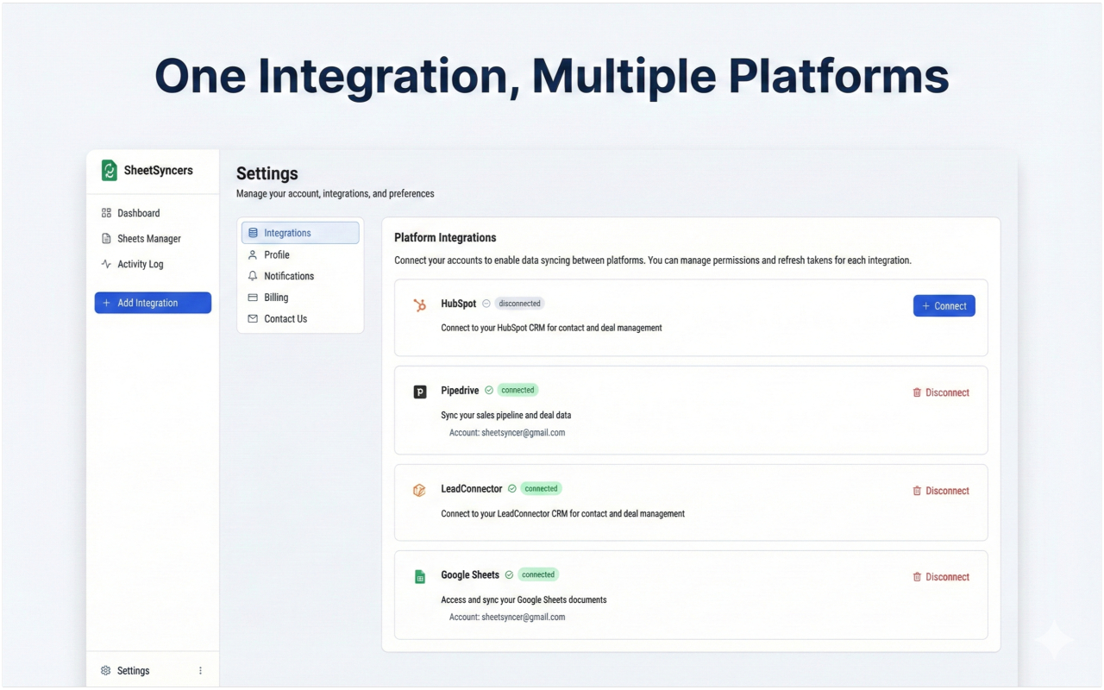
Task: Go to Sheets Manager
Action: pos(148,239)
